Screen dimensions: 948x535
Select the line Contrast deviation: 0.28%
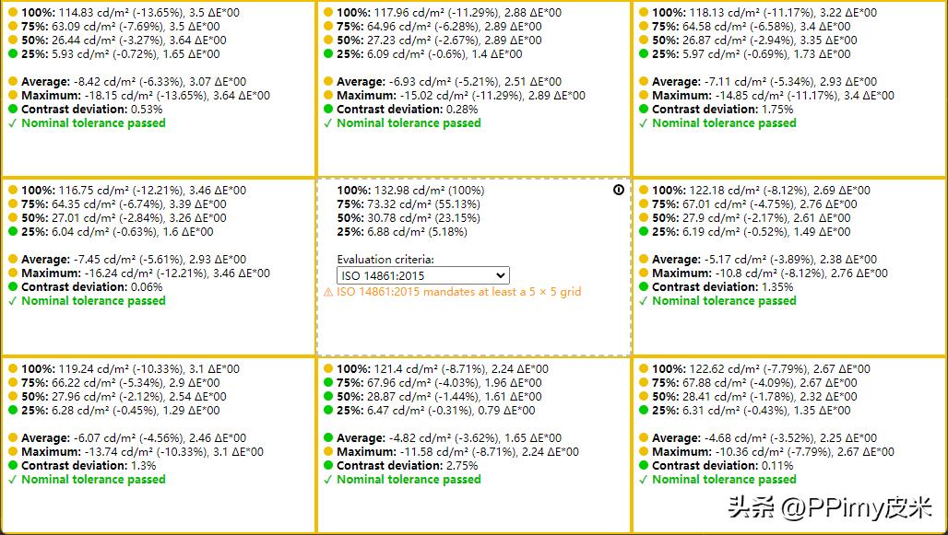point(407,110)
